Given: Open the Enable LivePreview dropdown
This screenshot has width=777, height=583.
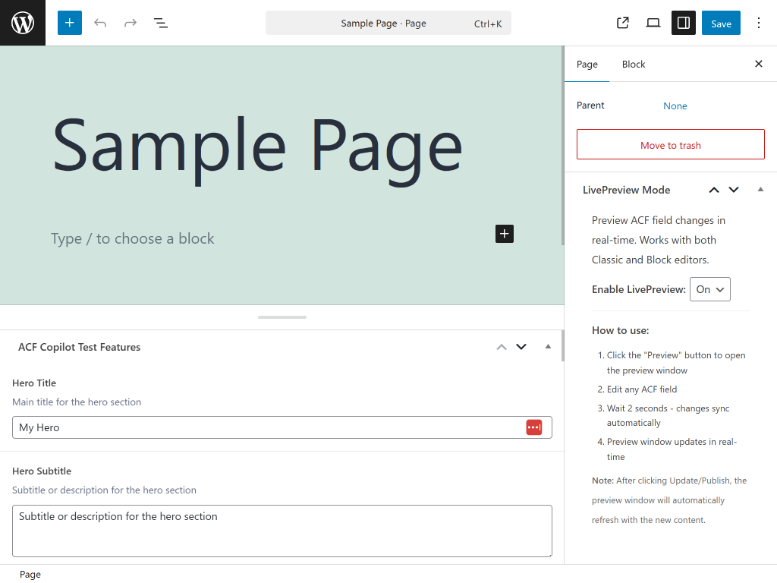Looking at the screenshot, I should [709, 289].
